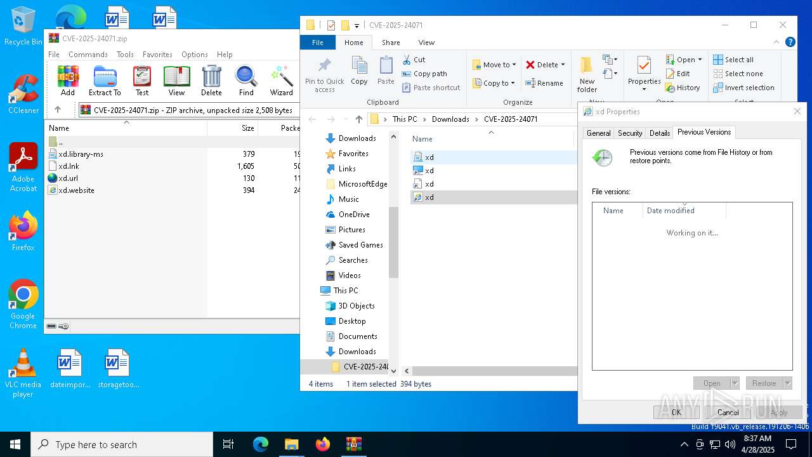Click the Copy icon in Explorer ribbon
Viewport: 812px width, 457px height.
pos(359,71)
